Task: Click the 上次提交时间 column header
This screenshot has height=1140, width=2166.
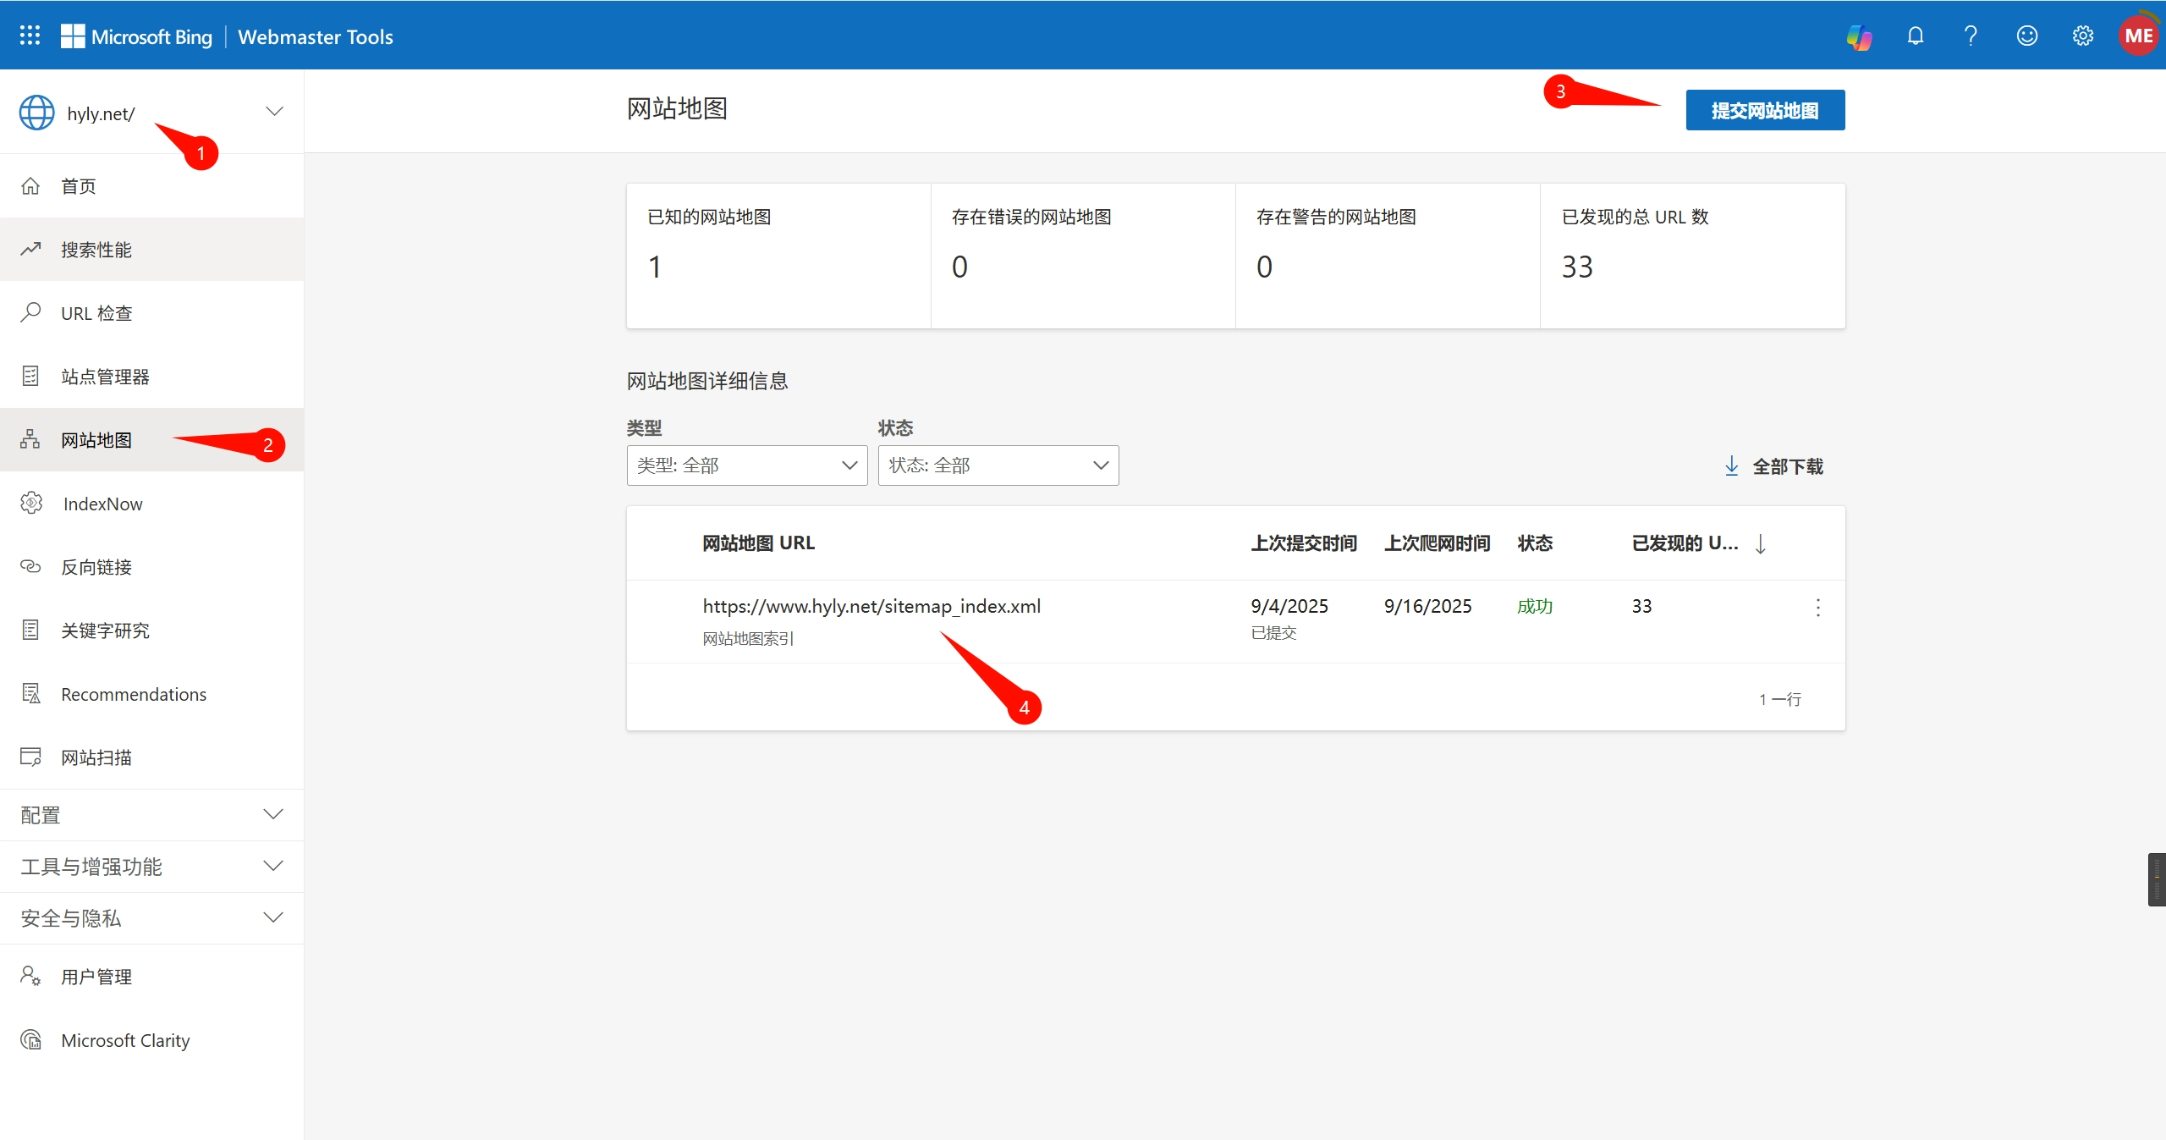Action: (x=1304, y=542)
